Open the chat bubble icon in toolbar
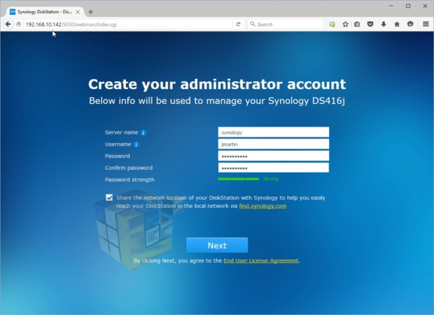Viewport: 434px width, 315px height. pyautogui.click(x=410, y=24)
